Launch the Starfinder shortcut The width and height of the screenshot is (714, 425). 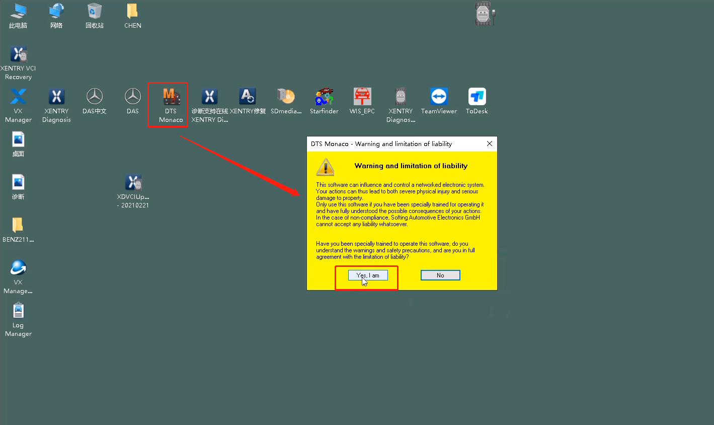click(x=325, y=101)
